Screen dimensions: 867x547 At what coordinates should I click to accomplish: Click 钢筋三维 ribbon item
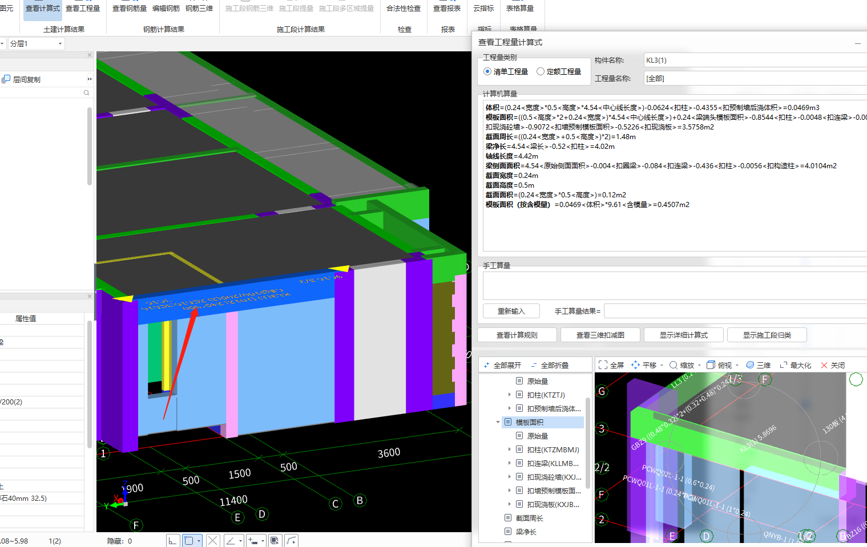[199, 9]
